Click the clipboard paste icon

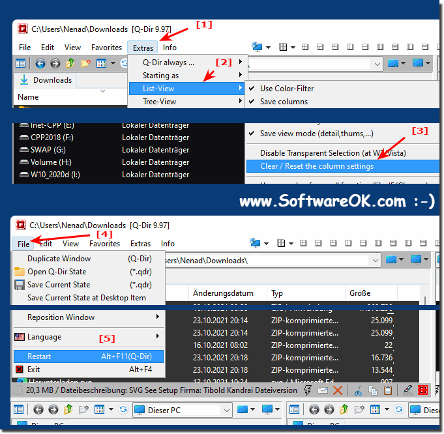click(x=388, y=390)
